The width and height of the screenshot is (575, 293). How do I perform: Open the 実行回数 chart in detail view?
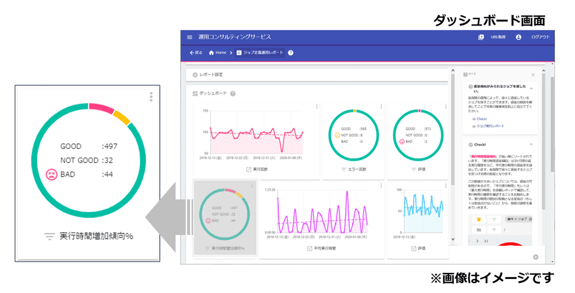[x=249, y=169]
